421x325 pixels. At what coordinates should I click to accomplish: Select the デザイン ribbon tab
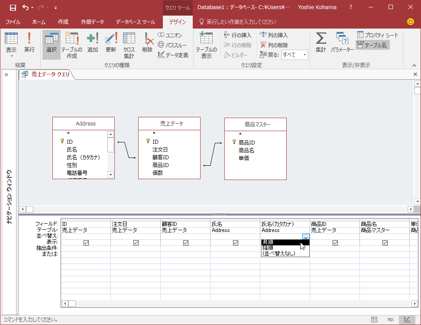pos(178,22)
